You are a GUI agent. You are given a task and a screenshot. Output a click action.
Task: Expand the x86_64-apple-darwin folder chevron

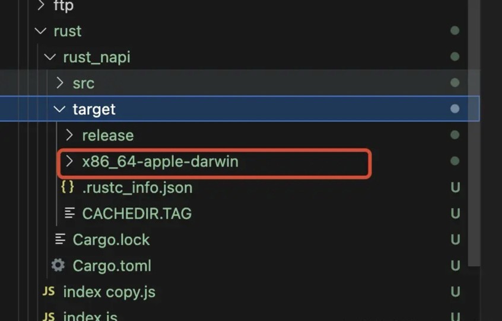point(69,161)
